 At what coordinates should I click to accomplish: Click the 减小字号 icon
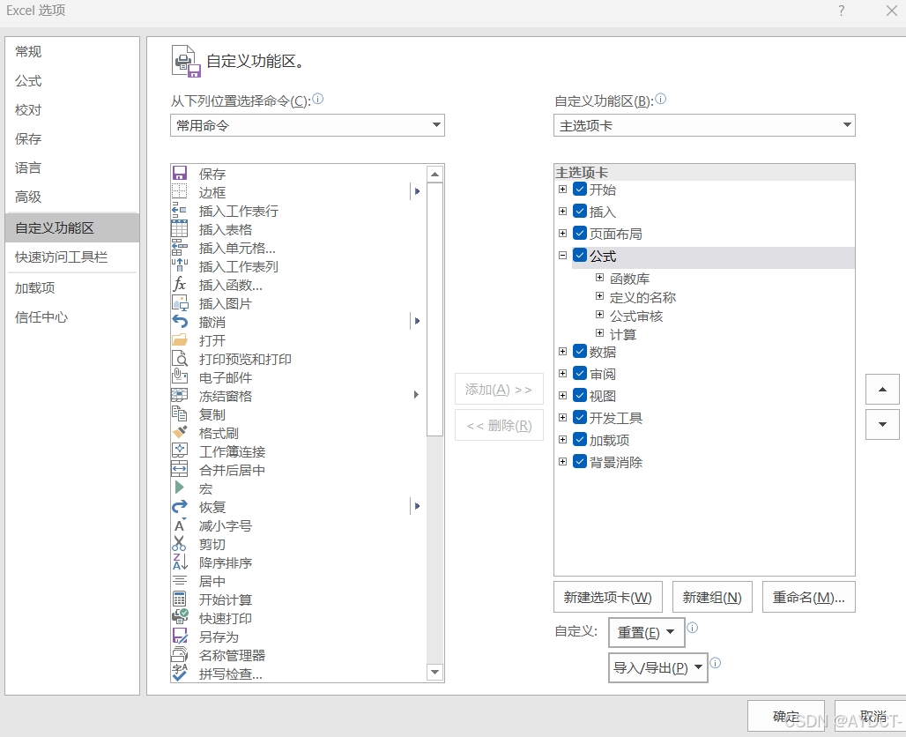pos(180,525)
